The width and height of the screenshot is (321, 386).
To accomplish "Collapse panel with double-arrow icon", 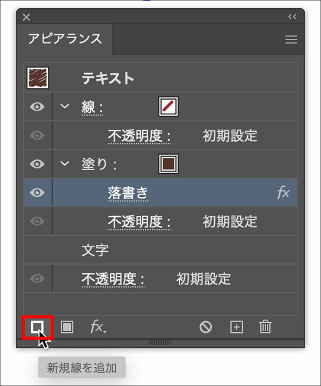I will (292, 17).
